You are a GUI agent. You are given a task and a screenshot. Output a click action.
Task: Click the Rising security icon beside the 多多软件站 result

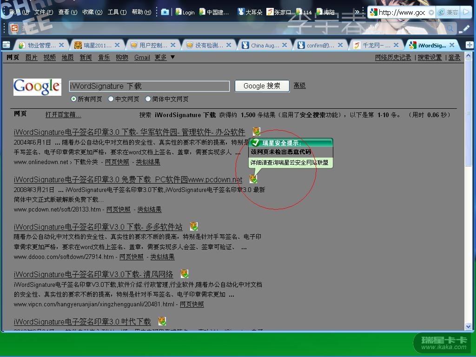coord(194,226)
